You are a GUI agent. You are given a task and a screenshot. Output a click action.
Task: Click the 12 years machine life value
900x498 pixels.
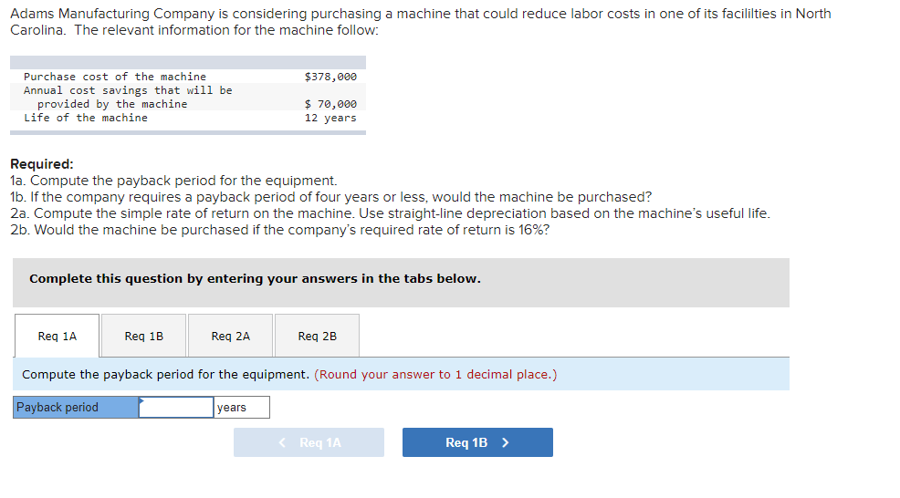click(x=330, y=118)
